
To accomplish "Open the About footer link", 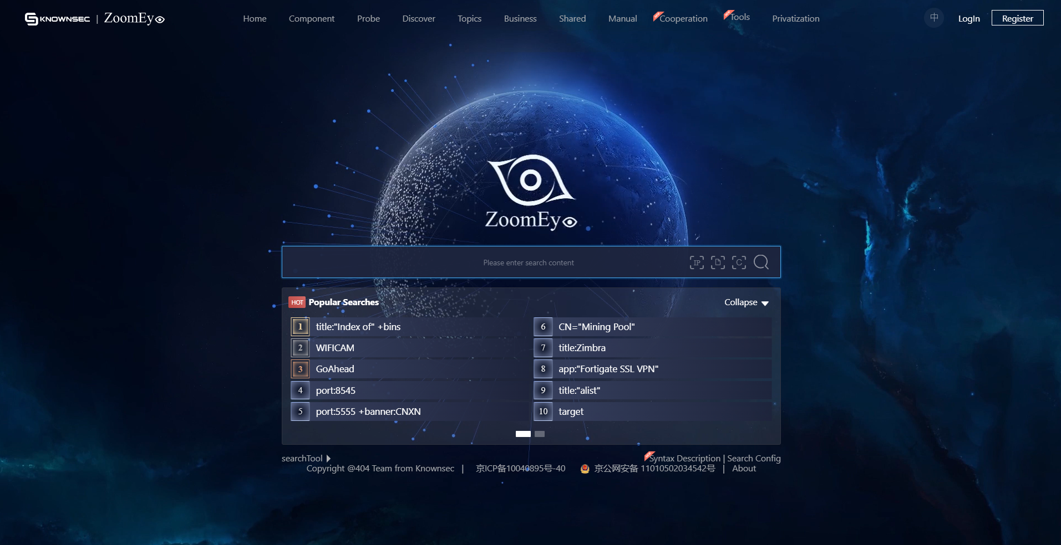I will click(744, 469).
